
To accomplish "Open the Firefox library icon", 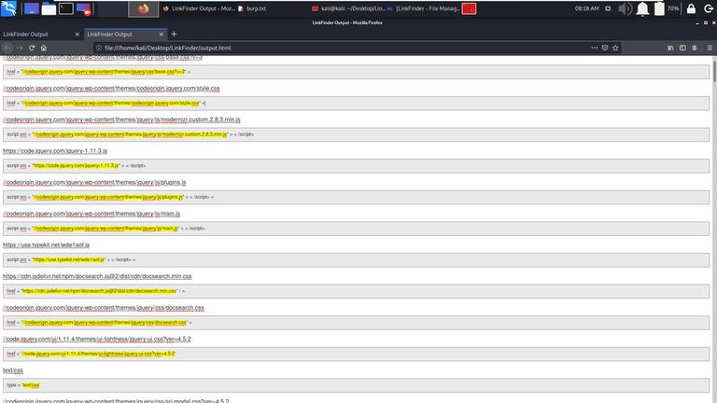I will pos(670,48).
